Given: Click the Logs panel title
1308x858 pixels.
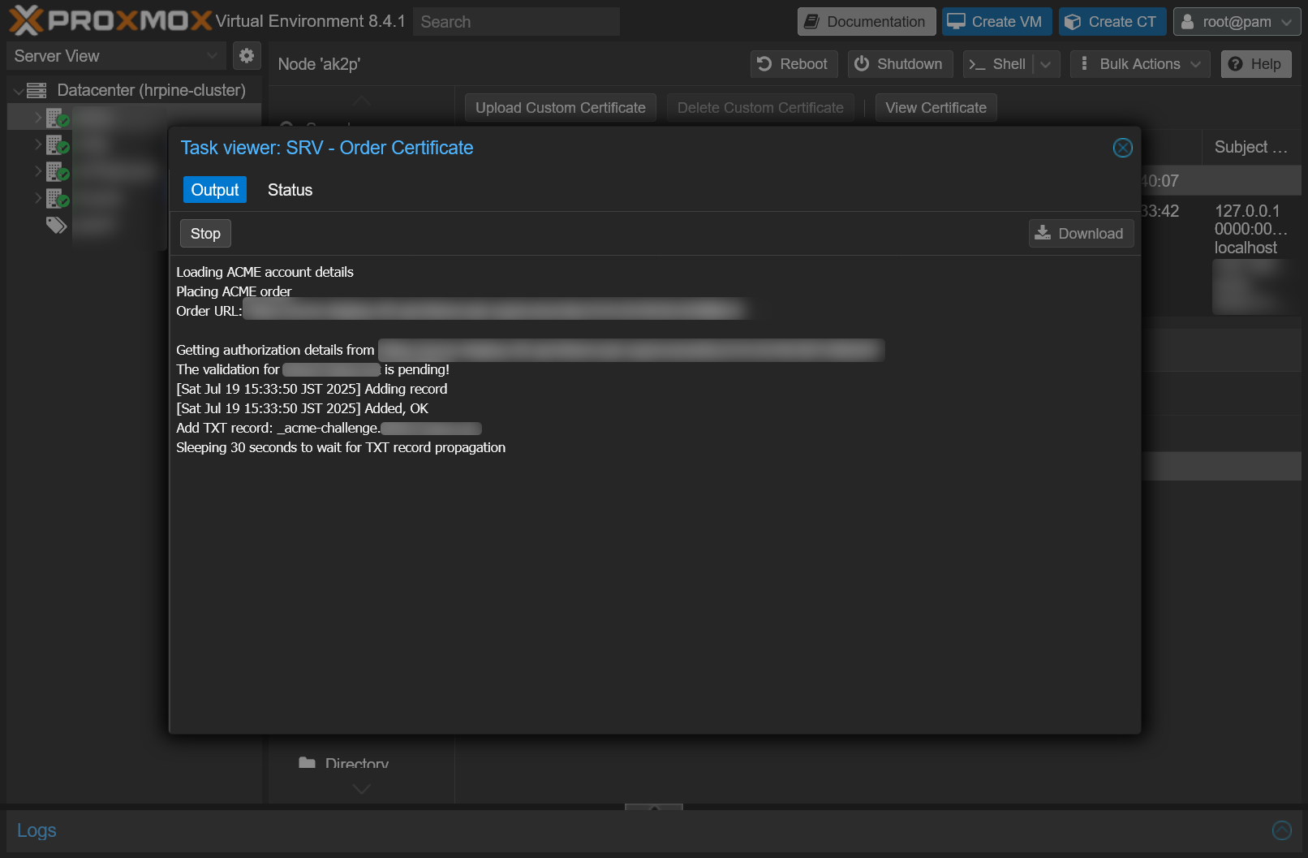Looking at the screenshot, I should coord(37,830).
